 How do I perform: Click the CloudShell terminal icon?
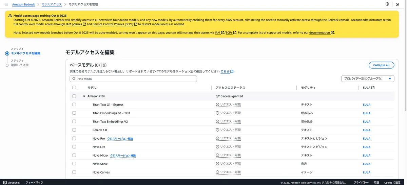5,182
